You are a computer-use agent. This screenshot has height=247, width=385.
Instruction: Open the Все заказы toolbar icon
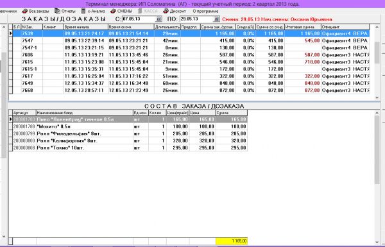point(25,11)
